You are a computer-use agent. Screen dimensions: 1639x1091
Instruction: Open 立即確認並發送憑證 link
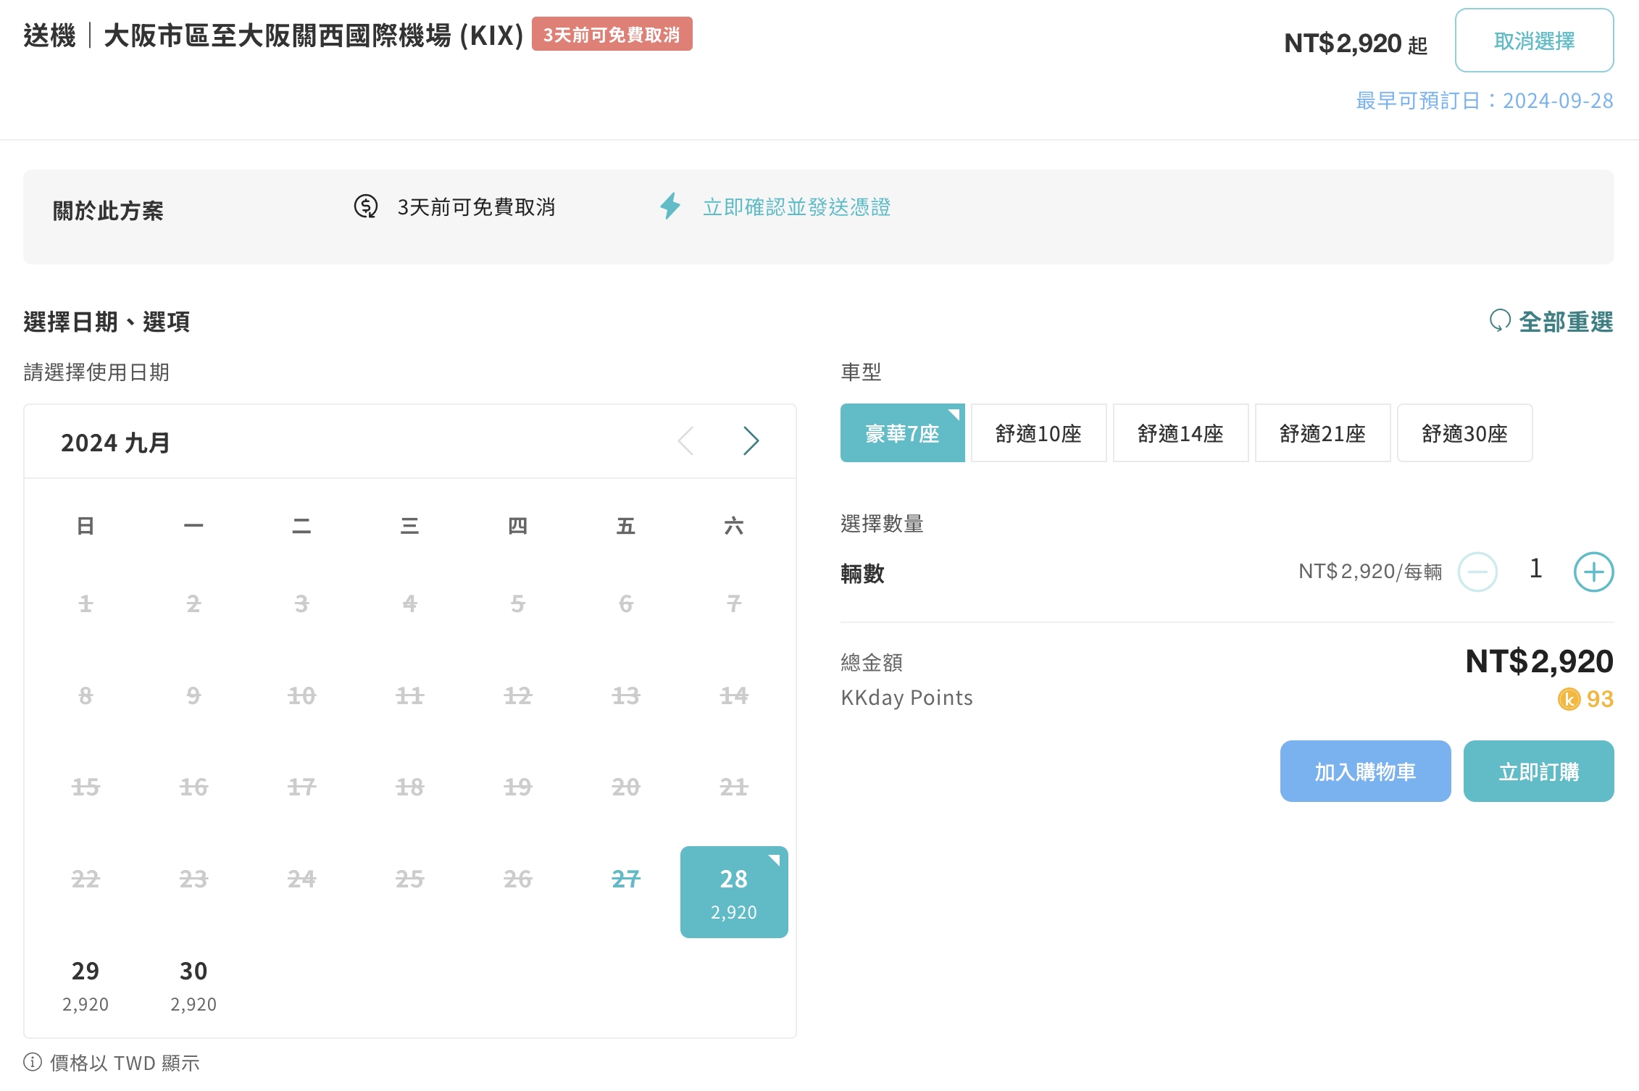point(796,207)
